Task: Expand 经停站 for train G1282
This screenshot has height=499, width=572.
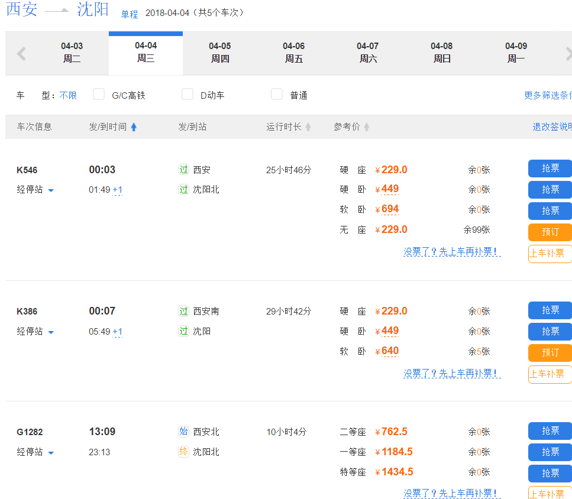Action: [35, 452]
